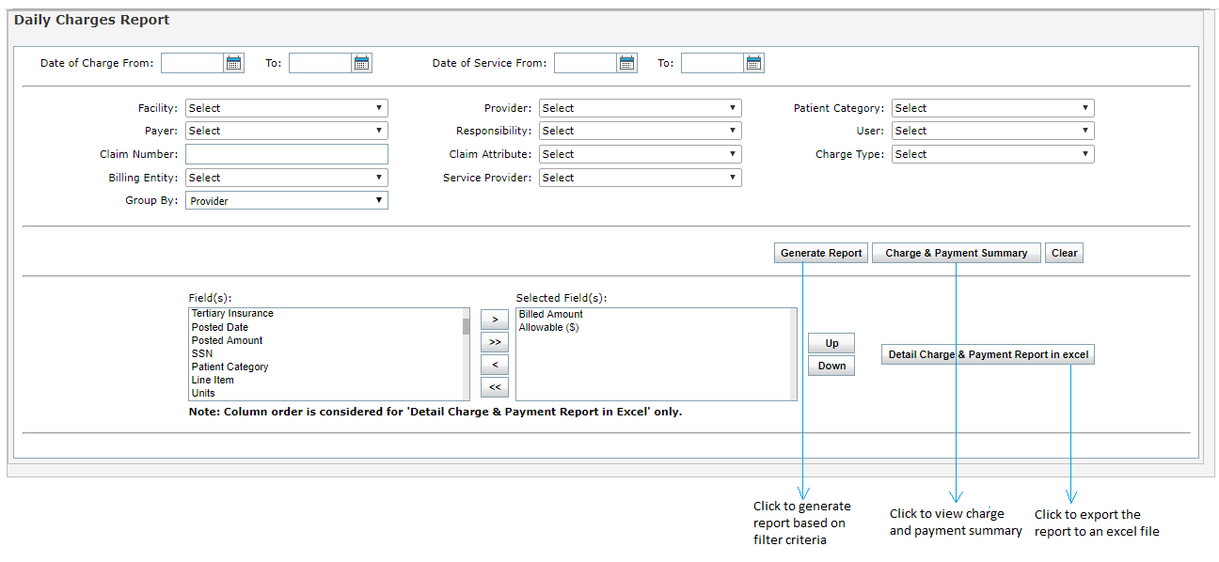Image resolution: width=1219 pixels, height=562 pixels.
Task: Click the Generate Report button
Action: (820, 253)
